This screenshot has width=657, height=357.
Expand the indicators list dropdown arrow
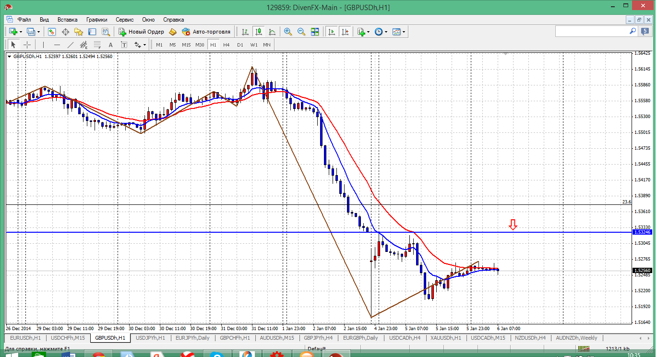(x=368, y=32)
